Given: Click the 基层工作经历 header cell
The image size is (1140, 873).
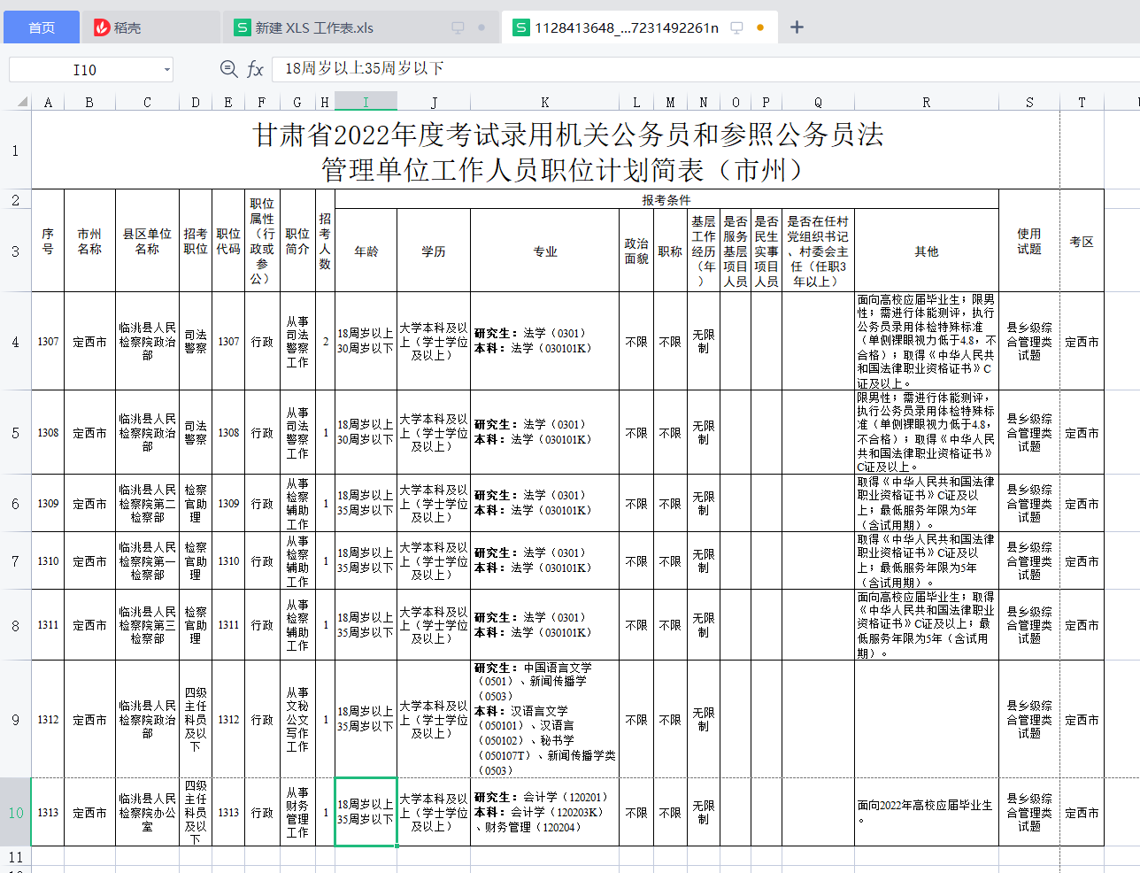Looking at the screenshot, I should pyautogui.click(x=704, y=251).
